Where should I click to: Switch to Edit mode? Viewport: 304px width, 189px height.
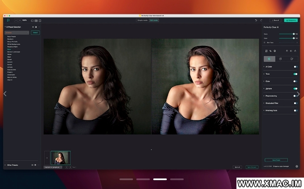click(154, 20)
